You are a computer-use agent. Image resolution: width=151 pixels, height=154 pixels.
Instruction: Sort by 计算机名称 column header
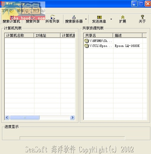(x=19, y=35)
